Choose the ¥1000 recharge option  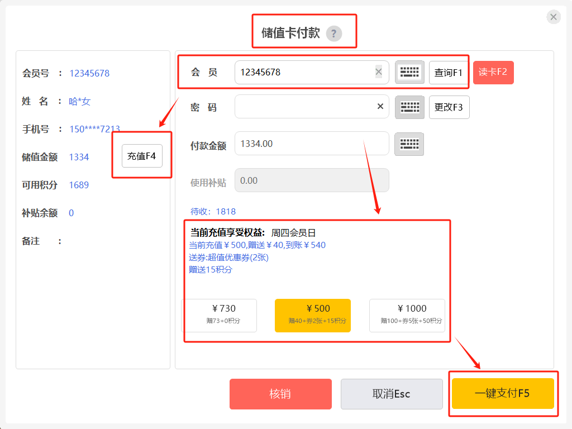click(x=407, y=316)
